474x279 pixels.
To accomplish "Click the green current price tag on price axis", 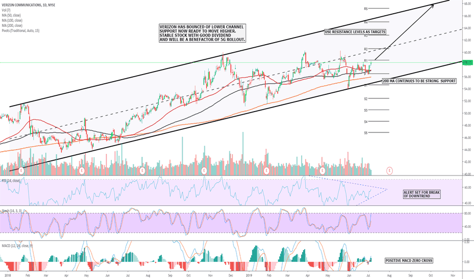I will [468, 62].
